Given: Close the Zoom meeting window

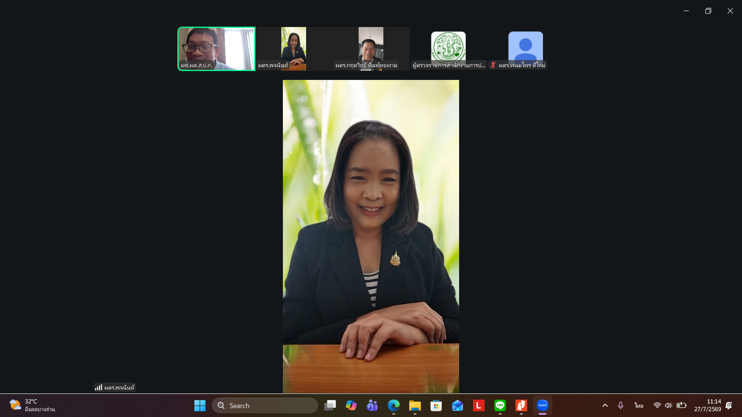Looking at the screenshot, I should (730, 11).
